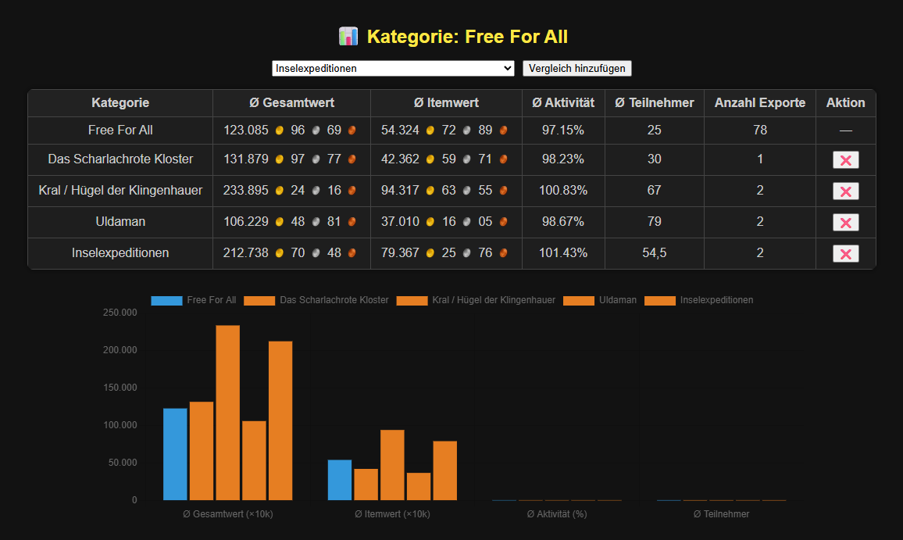The width and height of the screenshot is (903, 540).
Task: Click silver coin icon in Uldaman Gesamtwert
Action: pos(316,222)
